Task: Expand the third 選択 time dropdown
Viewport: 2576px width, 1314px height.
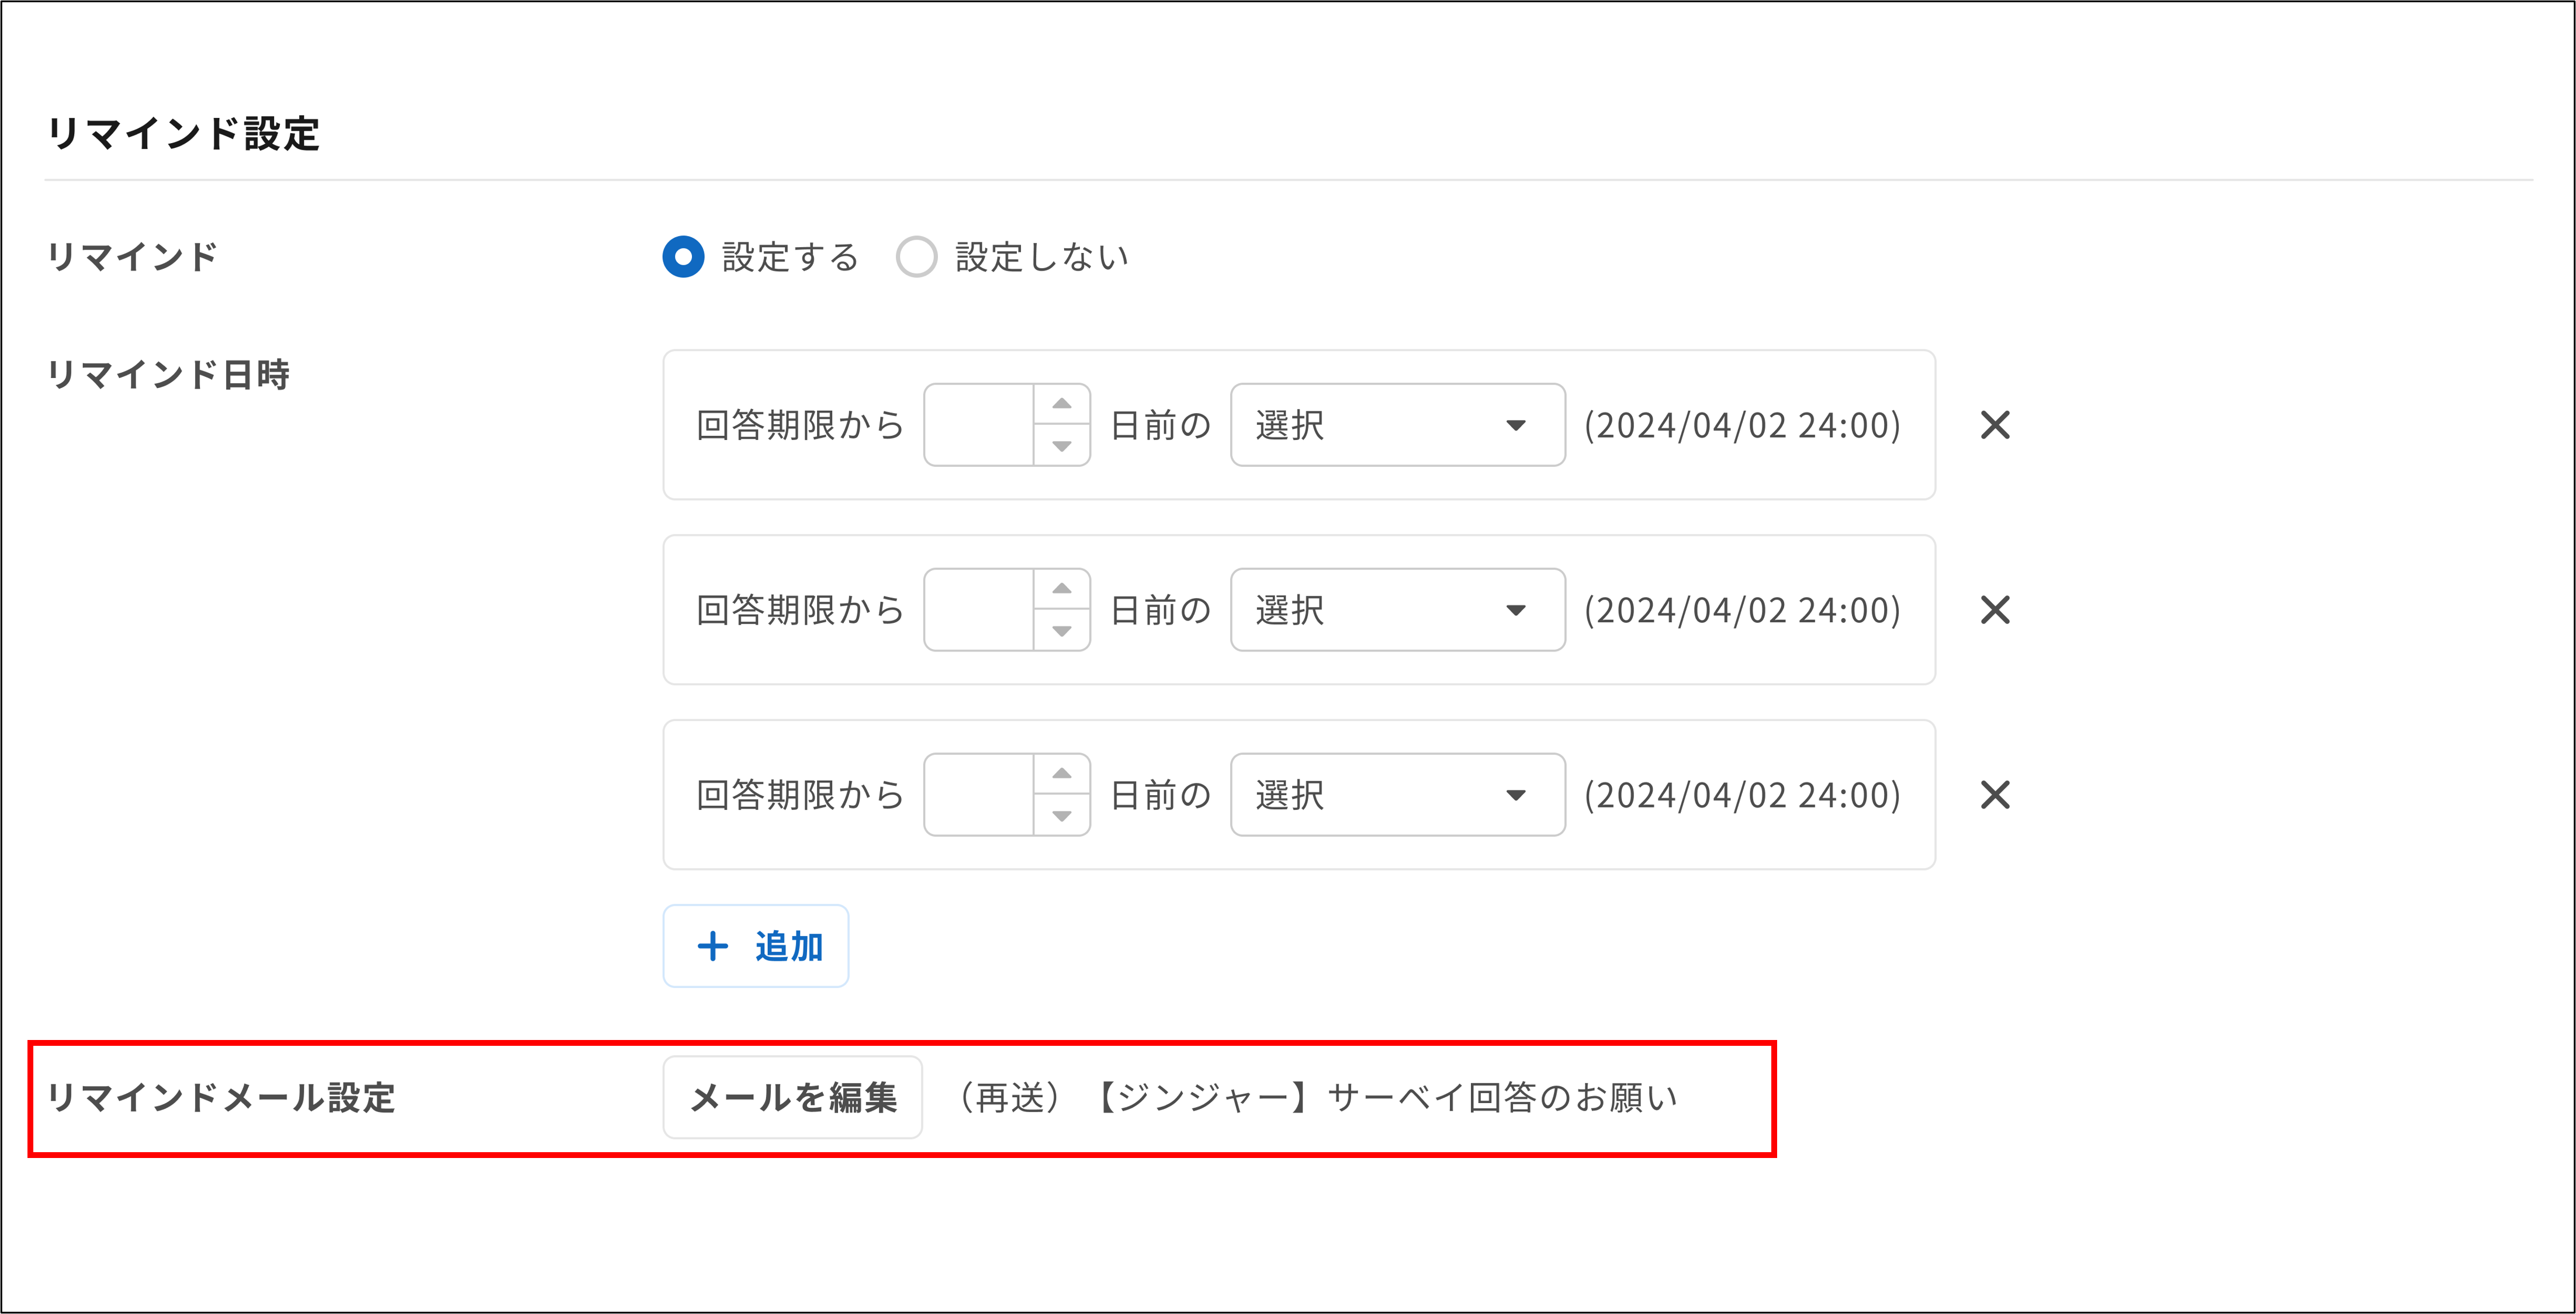Action: tap(1397, 795)
